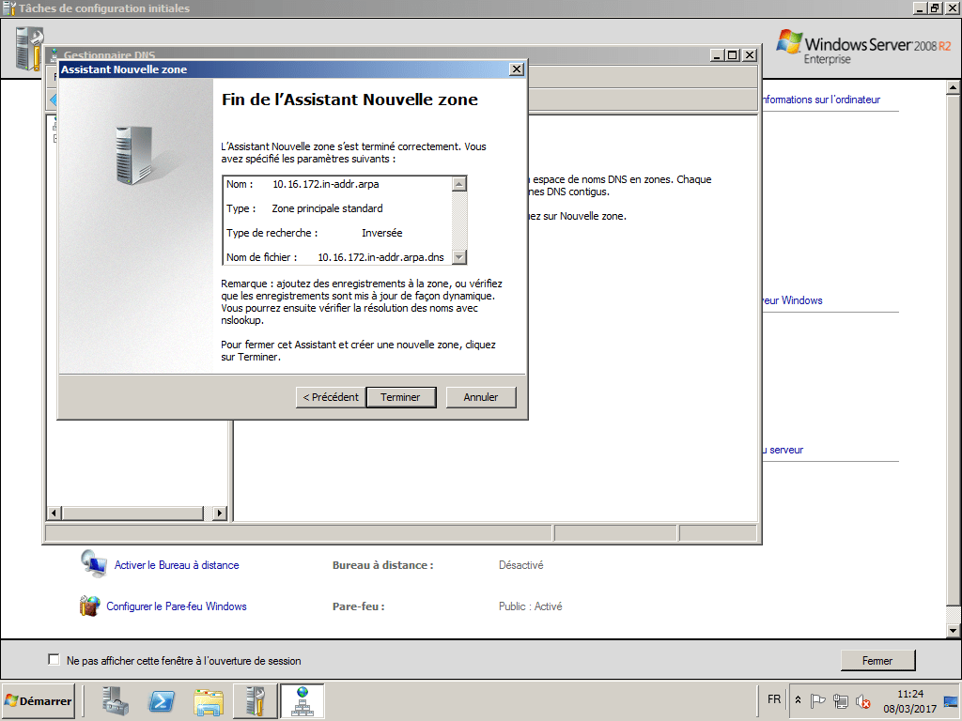
Task: Expand hidden tray icons with the chevron
Action: coord(798,699)
